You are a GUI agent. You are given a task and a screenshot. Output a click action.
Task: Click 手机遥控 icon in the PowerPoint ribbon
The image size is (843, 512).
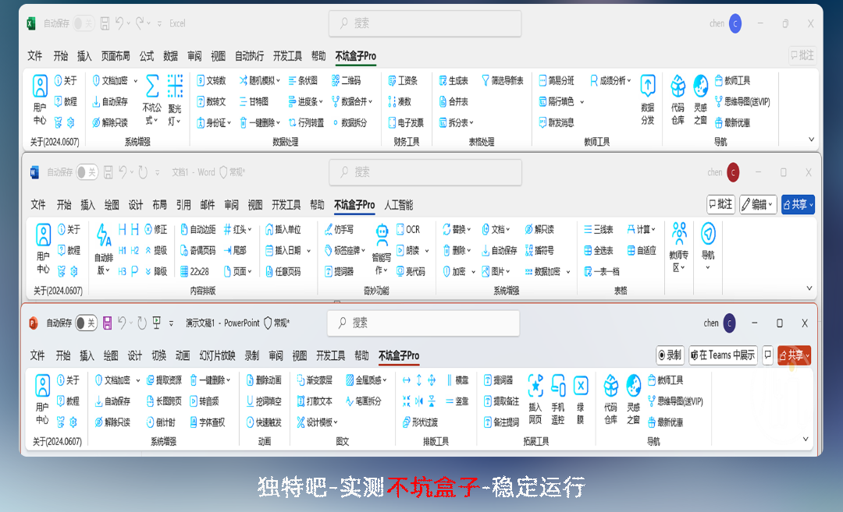click(x=558, y=400)
